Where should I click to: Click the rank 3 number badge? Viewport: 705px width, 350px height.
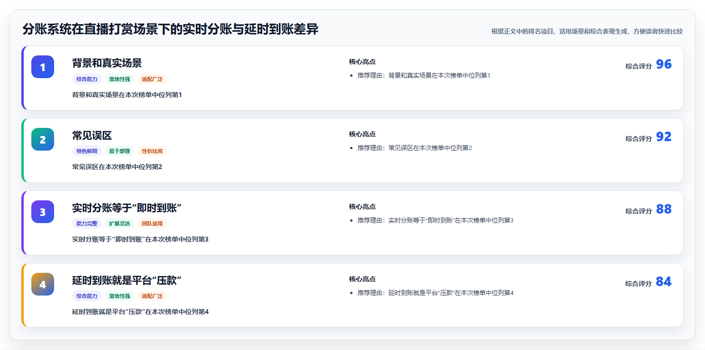tap(43, 212)
